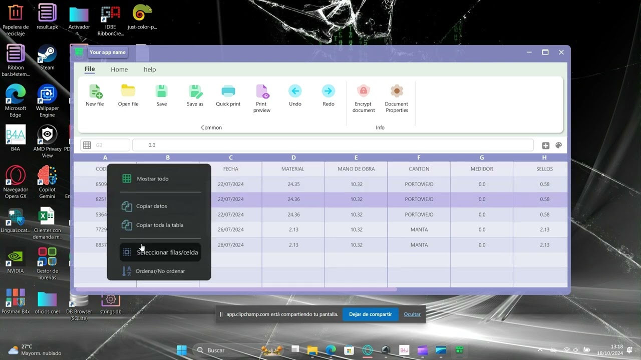
Task: Click PORTOVIEJO in the highlighted row
Action: [419, 199]
